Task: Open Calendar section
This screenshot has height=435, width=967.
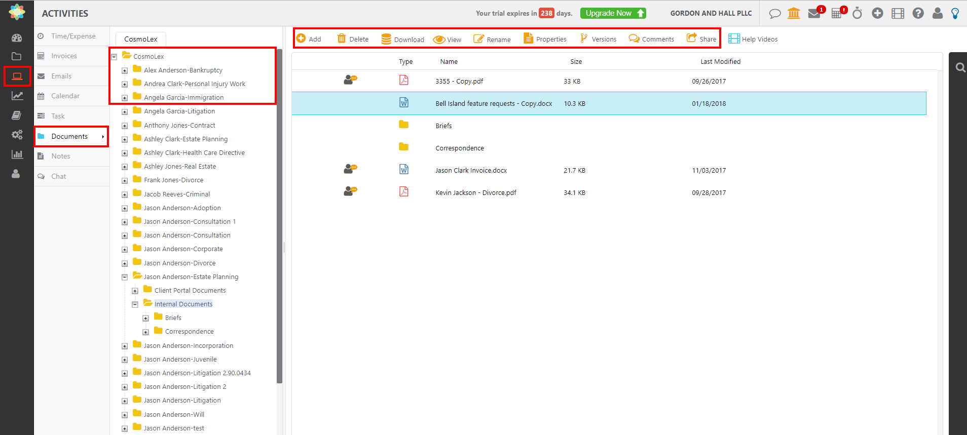Action: click(72, 96)
